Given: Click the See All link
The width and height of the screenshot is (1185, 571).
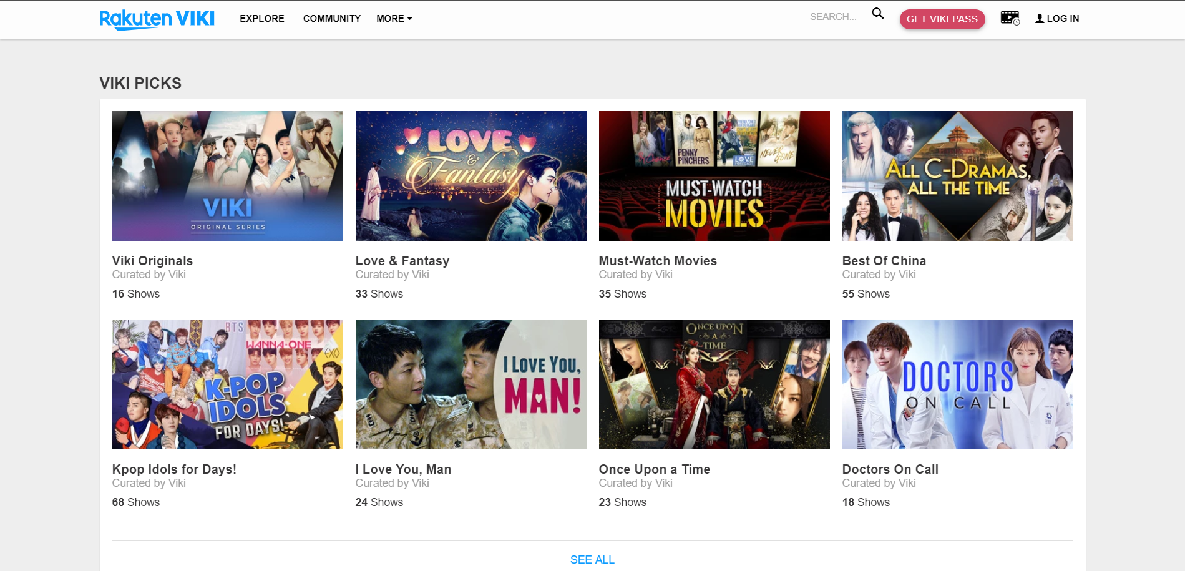Looking at the screenshot, I should [x=592, y=560].
